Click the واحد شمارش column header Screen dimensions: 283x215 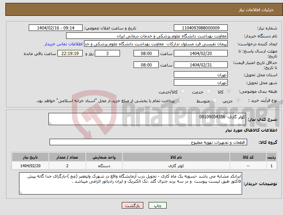point(104,157)
